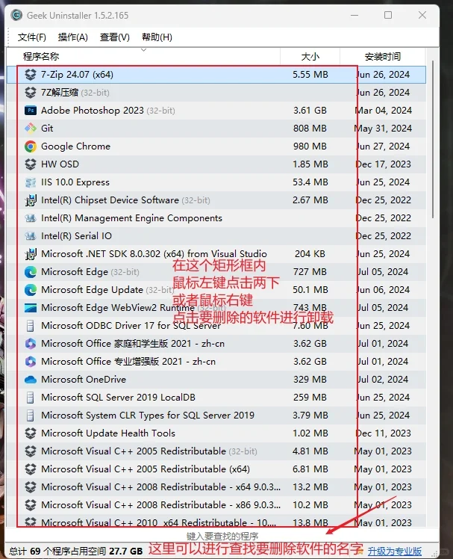Click the 升级为专业版 link

coord(395,552)
